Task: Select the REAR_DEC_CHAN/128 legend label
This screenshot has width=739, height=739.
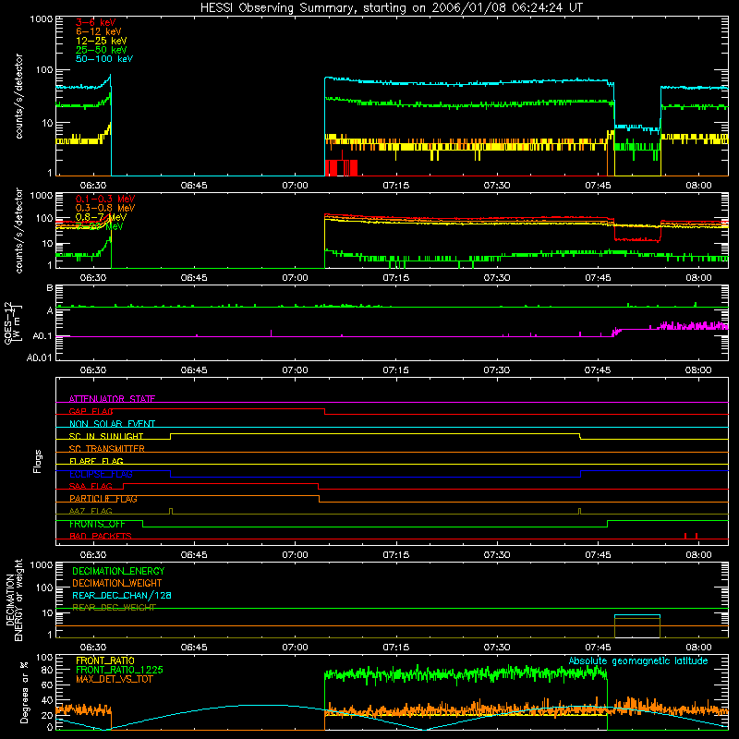Action: (x=122, y=596)
